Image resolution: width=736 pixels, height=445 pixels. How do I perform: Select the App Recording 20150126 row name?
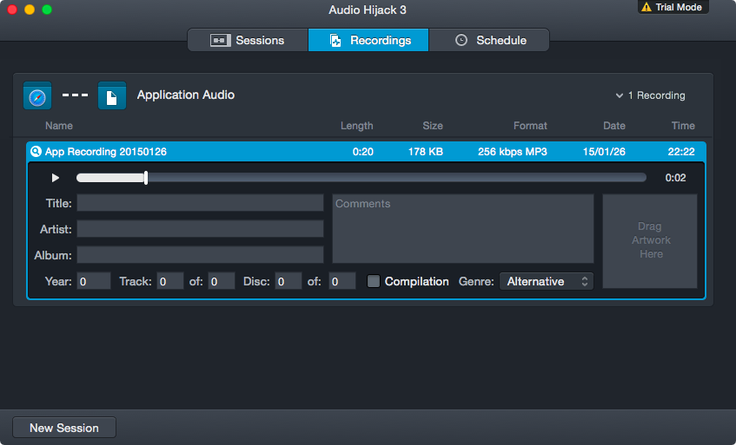point(106,152)
